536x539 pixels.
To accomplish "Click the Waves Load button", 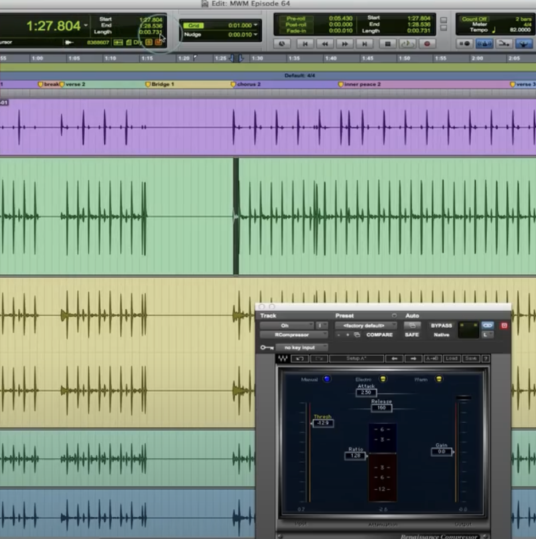I will coord(451,359).
